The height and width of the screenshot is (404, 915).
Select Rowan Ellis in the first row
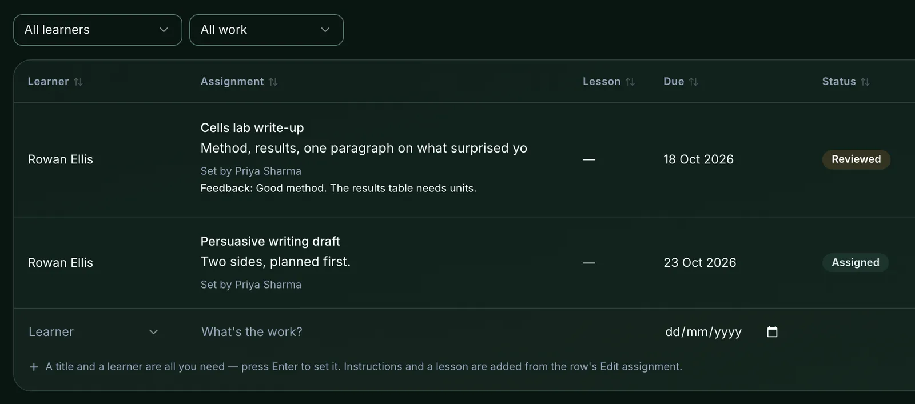pyautogui.click(x=61, y=159)
